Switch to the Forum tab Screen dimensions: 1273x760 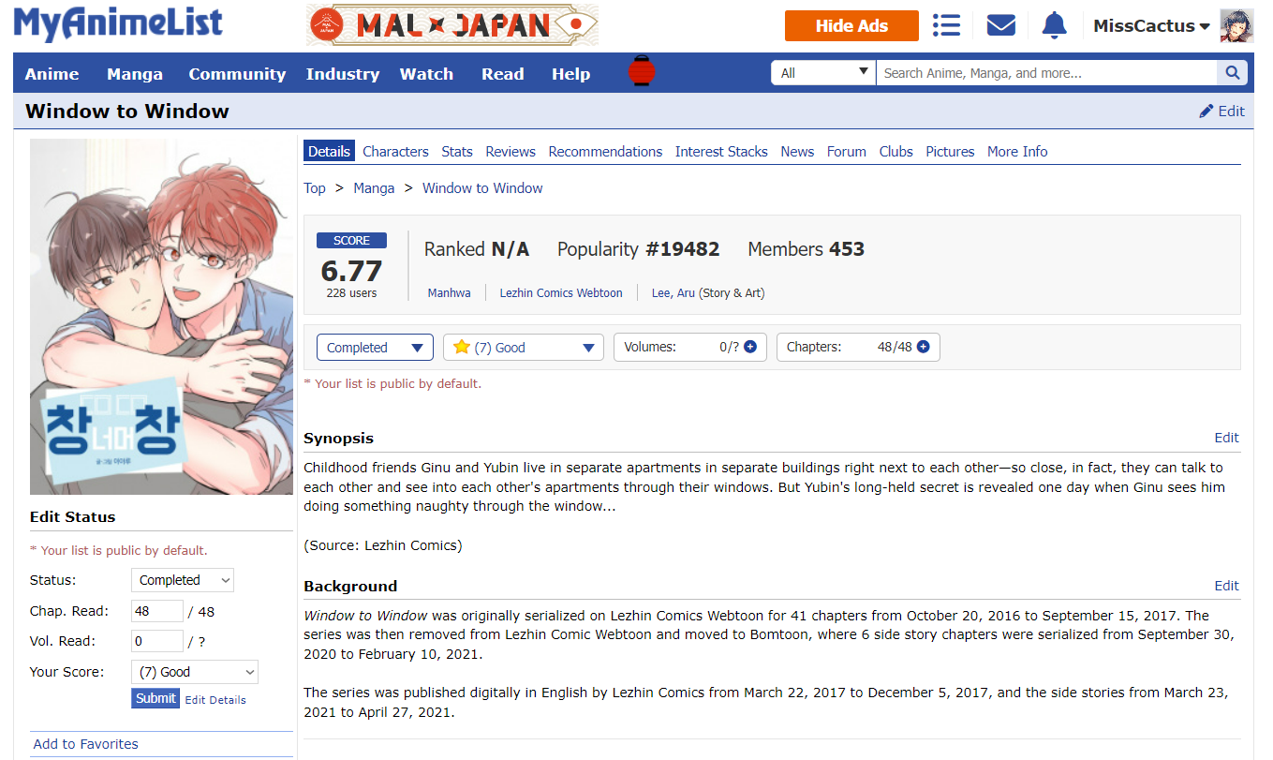(847, 152)
